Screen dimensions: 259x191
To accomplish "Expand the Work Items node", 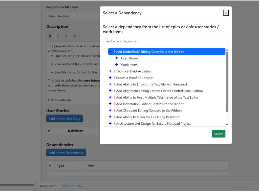I will click(117, 65).
